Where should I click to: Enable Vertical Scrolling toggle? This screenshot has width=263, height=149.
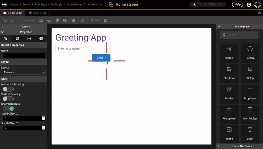tap(8, 99)
